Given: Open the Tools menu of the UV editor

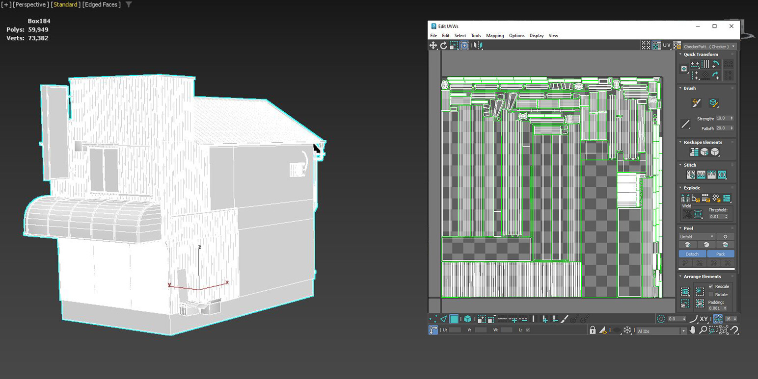Looking at the screenshot, I should [476, 35].
